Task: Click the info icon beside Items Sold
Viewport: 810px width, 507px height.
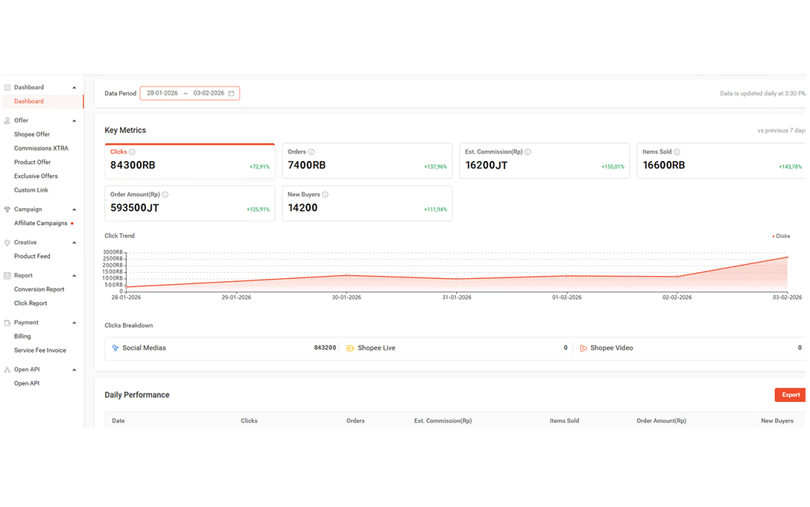Action: [x=677, y=152]
